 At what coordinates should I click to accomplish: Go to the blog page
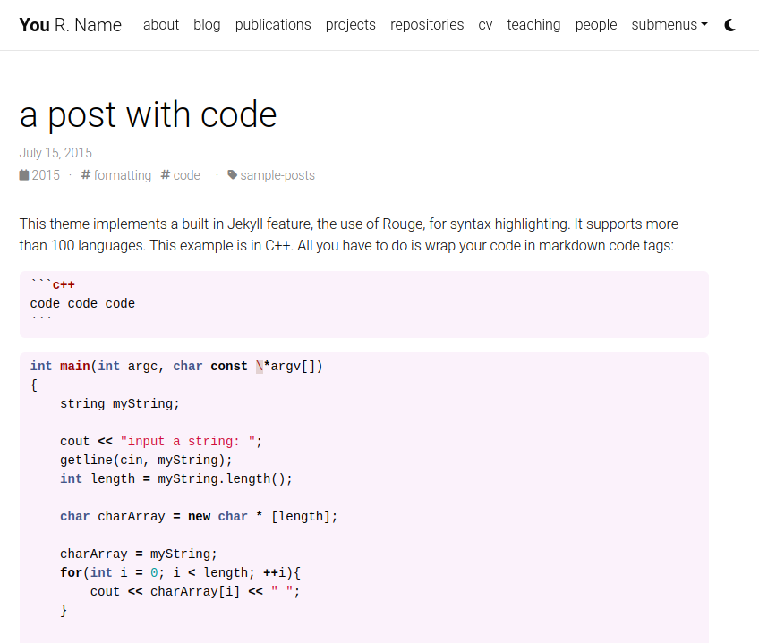click(x=207, y=25)
